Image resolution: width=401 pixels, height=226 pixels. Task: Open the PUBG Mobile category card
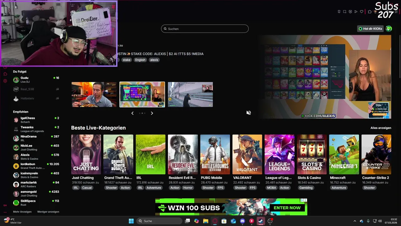pos(215,154)
